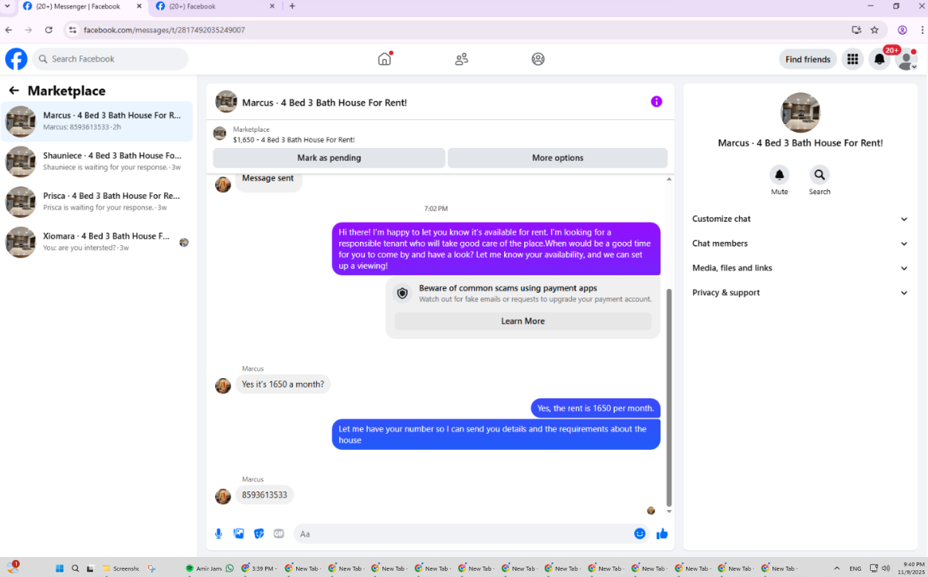Screen dimensions: 928x577
Task: Open Marcus conversation in list
Action: click(x=97, y=121)
